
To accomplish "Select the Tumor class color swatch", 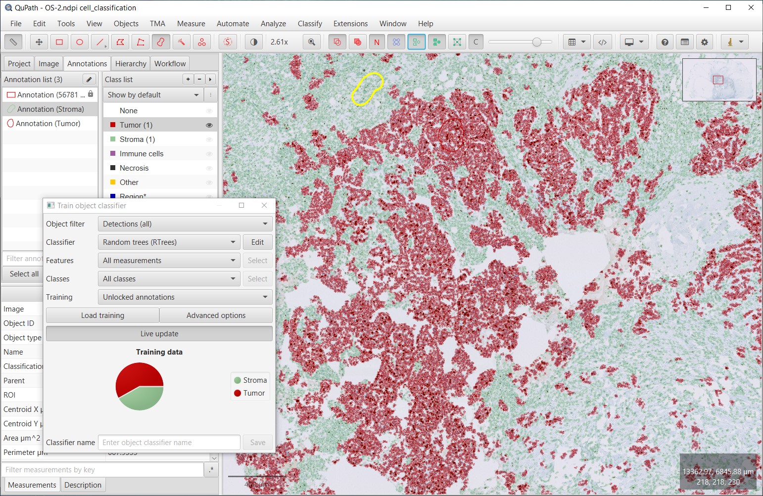I will coord(113,125).
